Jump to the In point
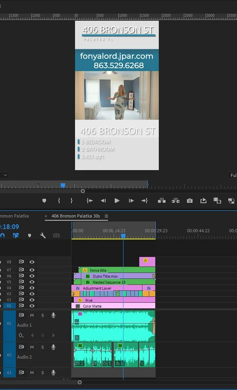The image size is (237, 390). tap(89, 200)
